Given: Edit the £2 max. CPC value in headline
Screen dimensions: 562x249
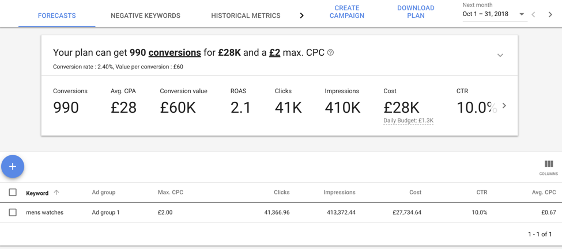Looking at the screenshot, I should tap(274, 52).
